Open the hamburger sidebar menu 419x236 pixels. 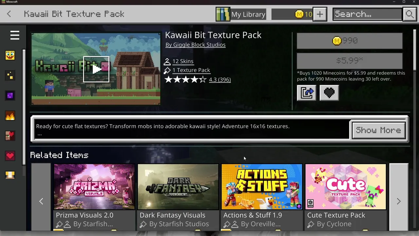15,35
